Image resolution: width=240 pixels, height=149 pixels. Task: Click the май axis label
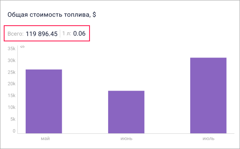point(45,139)
